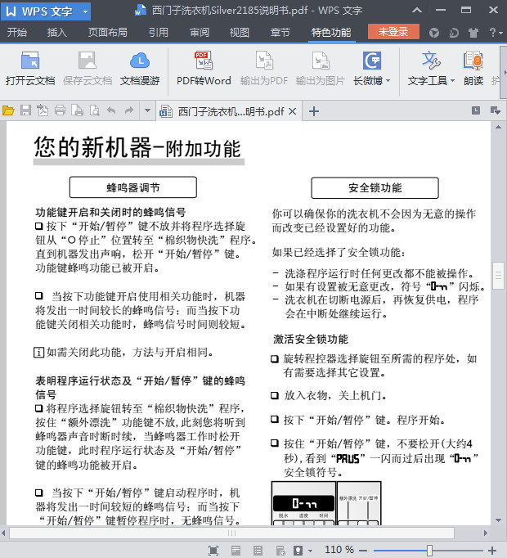This screenshot has width=507, height=558.
Task: Click the 未登录 login button
Action: tap(393, 32)
